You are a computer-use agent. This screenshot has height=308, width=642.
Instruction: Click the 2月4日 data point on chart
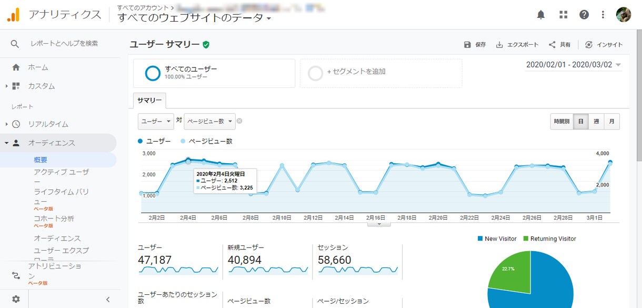click(x=188, y=159)
